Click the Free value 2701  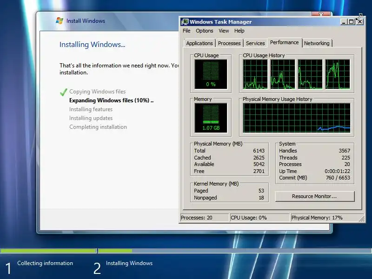point(259,171)
